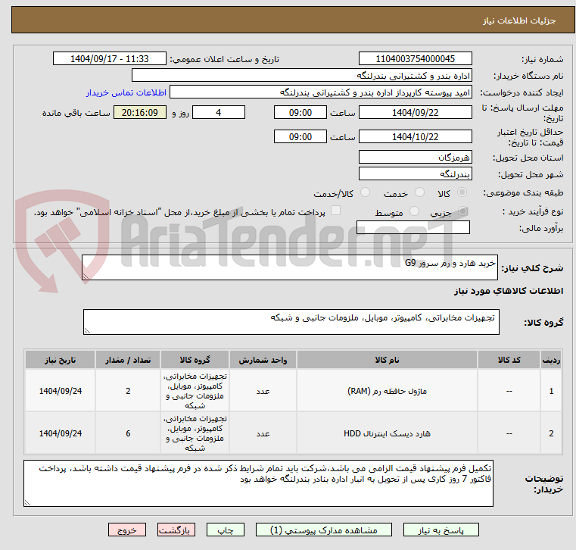Click quantity 6 in HDD row
Image resolution: width=576 pixels, height=550 pixels.
point(128,433)
